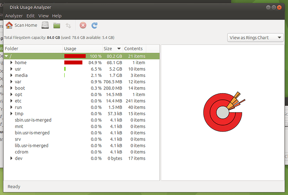Viewport: 288px width, 195px height.
Task: Click the 208.0 MB size value
Action: click(113, 88)
